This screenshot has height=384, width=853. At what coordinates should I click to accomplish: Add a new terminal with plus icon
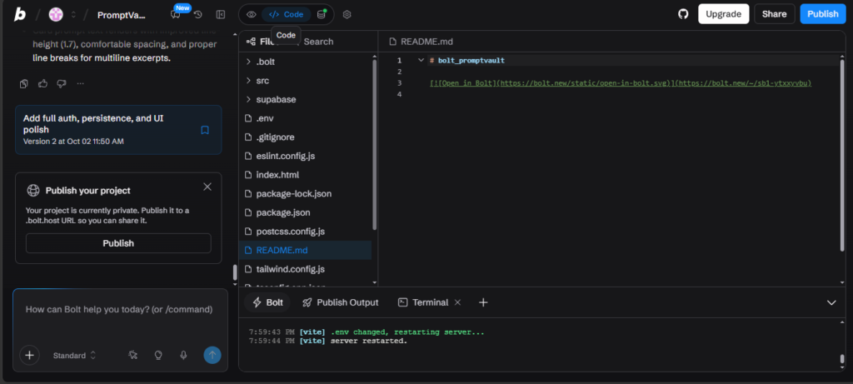(x=483, y=302)
